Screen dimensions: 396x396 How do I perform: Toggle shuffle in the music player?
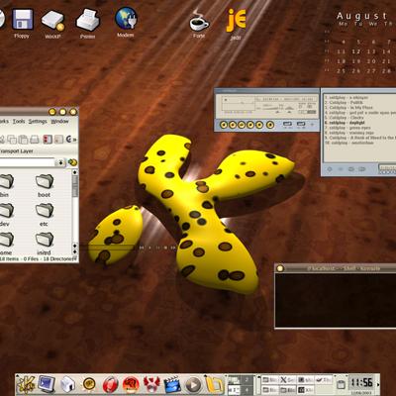pos(287,124)
